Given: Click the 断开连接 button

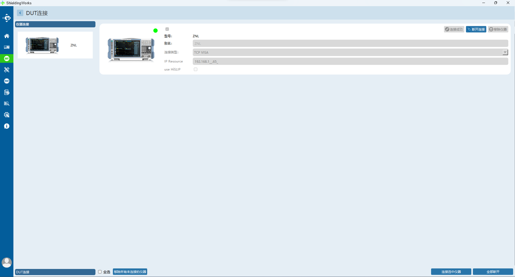Looking at the screenshot, I should [476, 29].
